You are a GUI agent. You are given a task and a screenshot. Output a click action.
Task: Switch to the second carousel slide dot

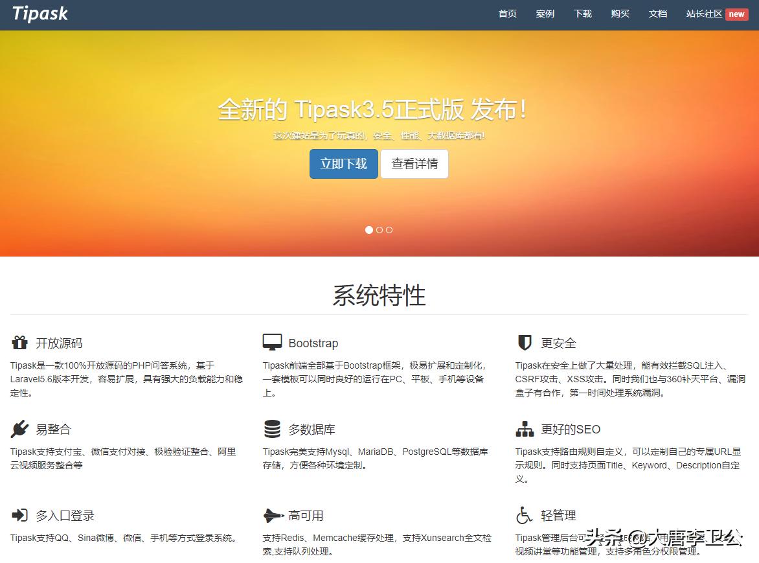pyautogui.click(x=379, y=230)
